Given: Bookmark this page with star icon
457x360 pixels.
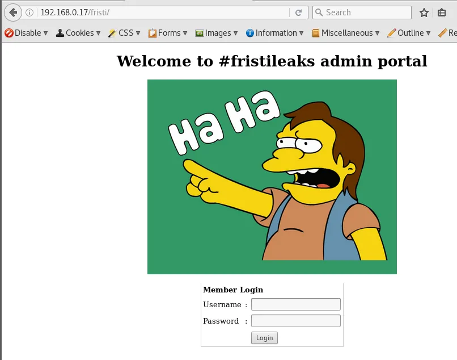Looking at the screenshot, I should [x=424, y=12].
